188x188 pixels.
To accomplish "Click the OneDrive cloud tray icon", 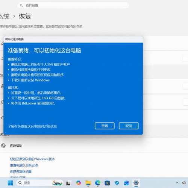I will pyautogui.click(x=184, y=183).
